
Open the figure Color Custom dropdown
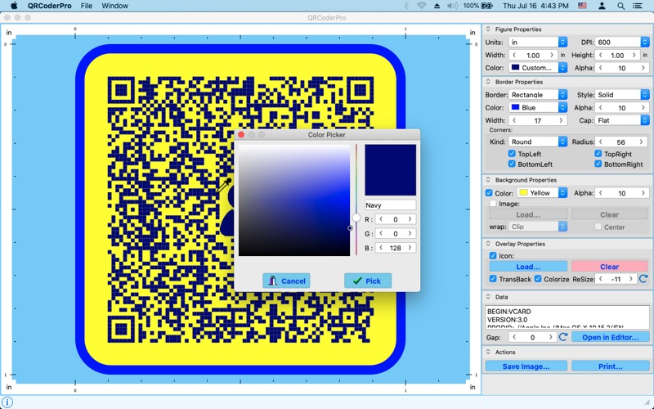click(x=538, y=68)
